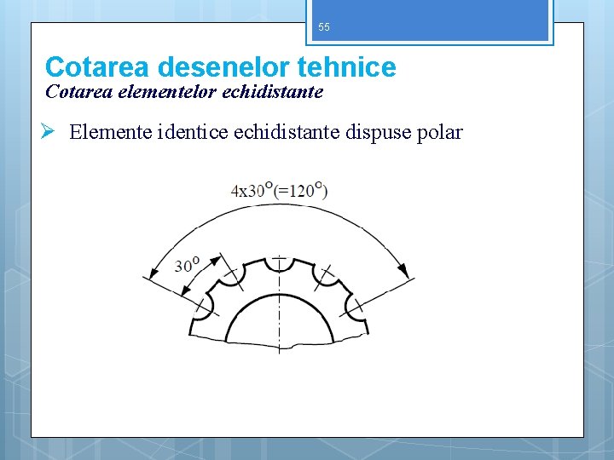Select the bullet text Elemente identice echidistante
This screenshot has width=614, height=460.
click(x=205, y=132)
